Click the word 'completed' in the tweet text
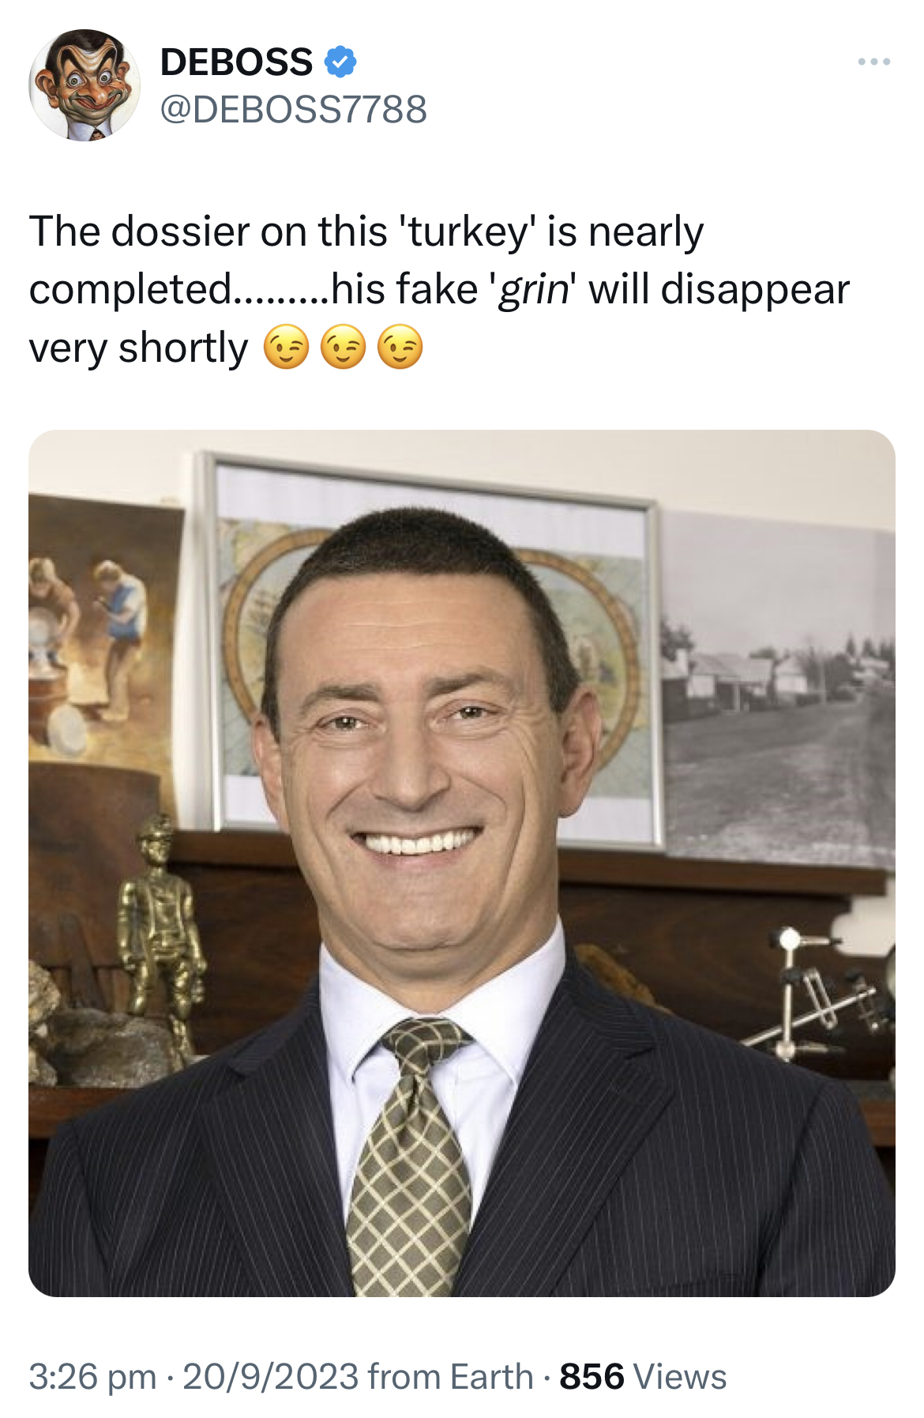 click(130, 290)
